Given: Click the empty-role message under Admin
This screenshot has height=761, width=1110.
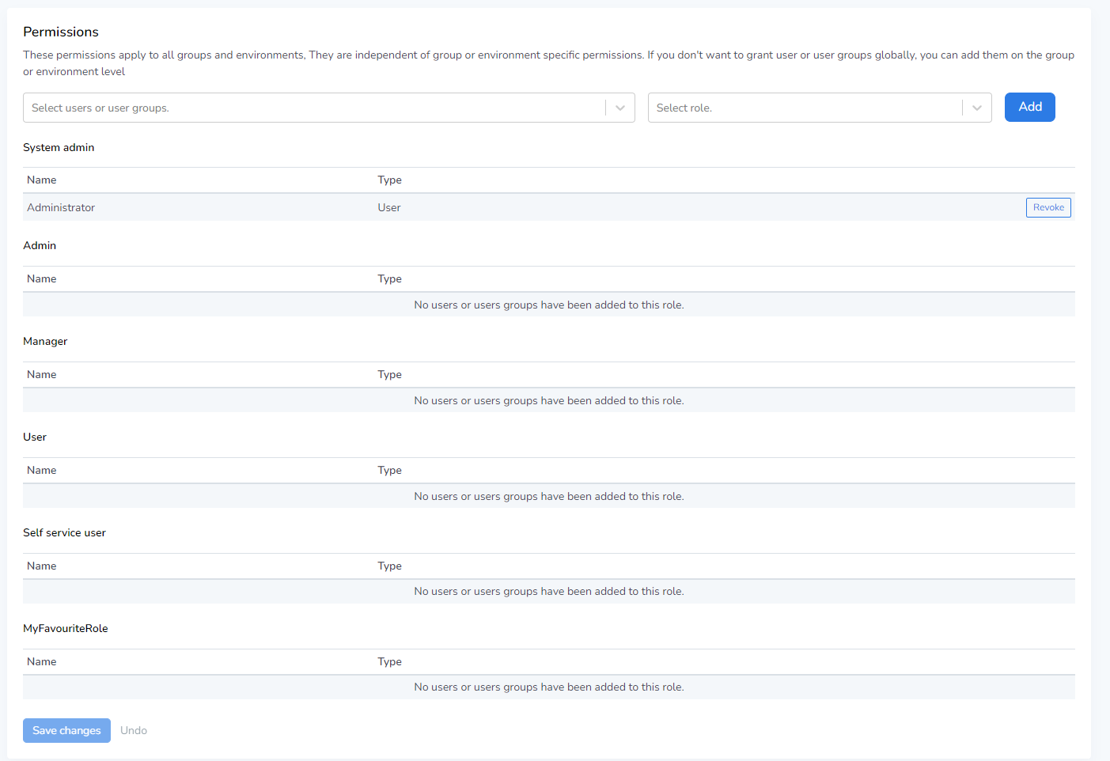Looking at the screenshot, I should click(x=548, y=305).
